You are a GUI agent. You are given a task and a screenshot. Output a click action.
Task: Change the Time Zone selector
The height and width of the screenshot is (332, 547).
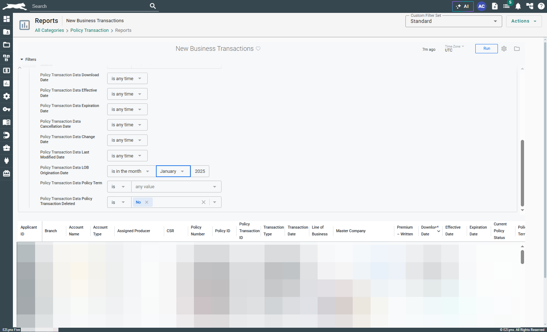(454, 48)
